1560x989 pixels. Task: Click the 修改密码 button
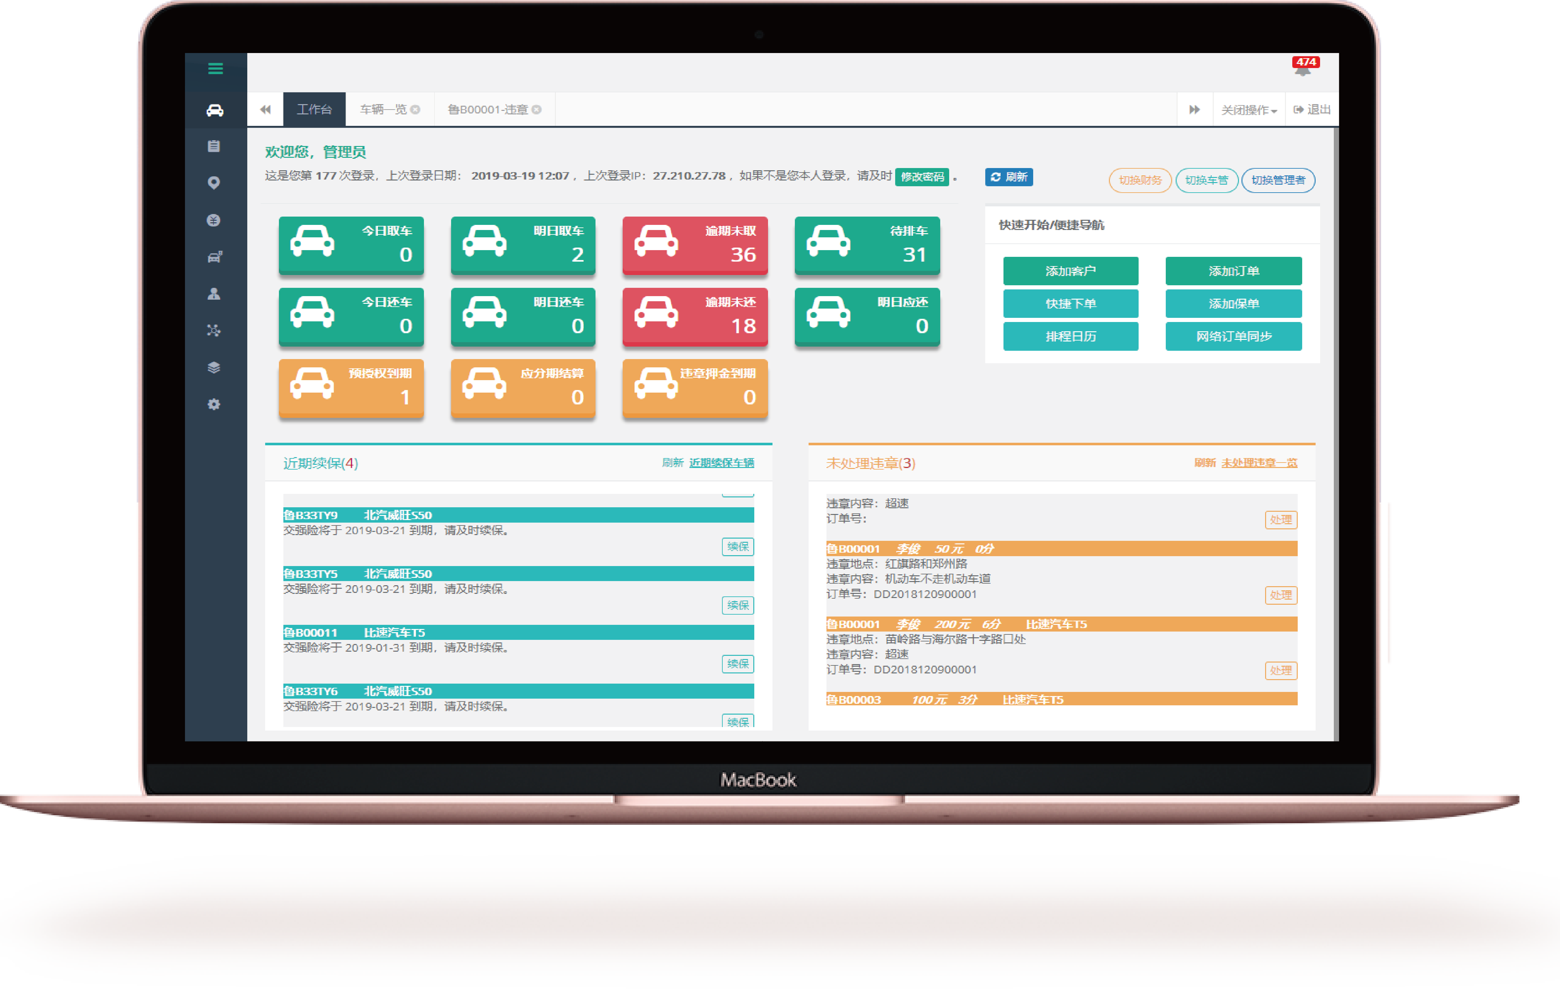click(922, 177)
